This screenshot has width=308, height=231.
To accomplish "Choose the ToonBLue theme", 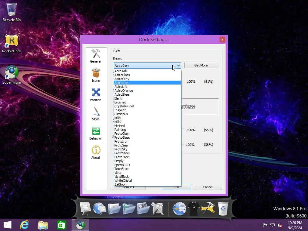I will 147,169.
